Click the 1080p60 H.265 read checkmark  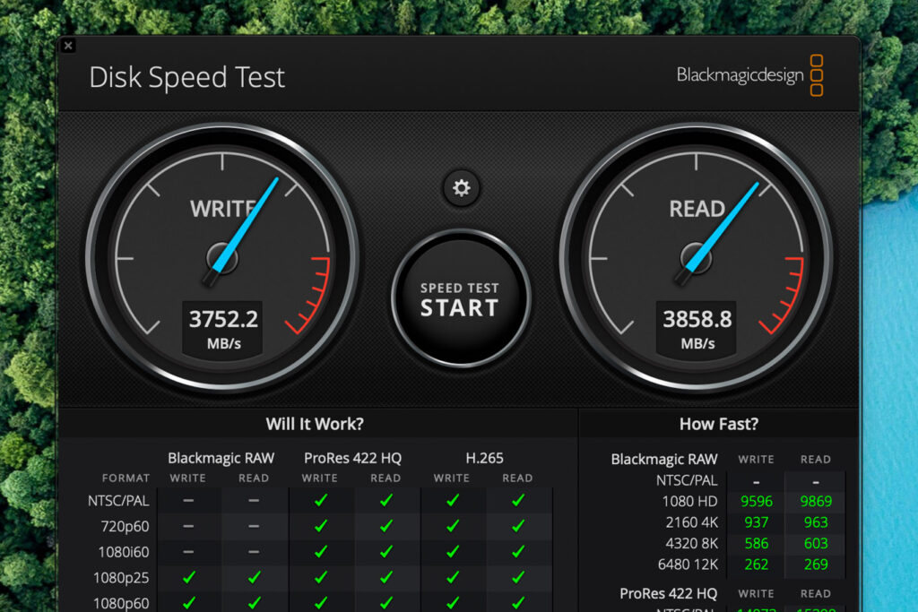point(517,603)
